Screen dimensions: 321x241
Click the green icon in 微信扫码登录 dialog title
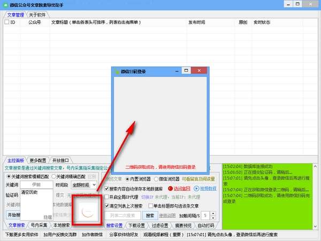pyautogui.click(x=117, y=72)
